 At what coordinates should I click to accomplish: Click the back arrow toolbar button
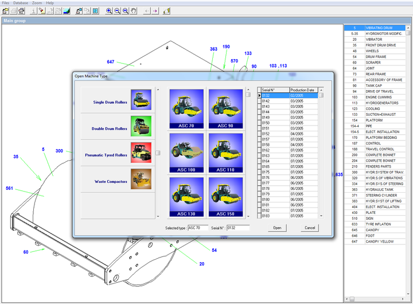click(147, 11)
